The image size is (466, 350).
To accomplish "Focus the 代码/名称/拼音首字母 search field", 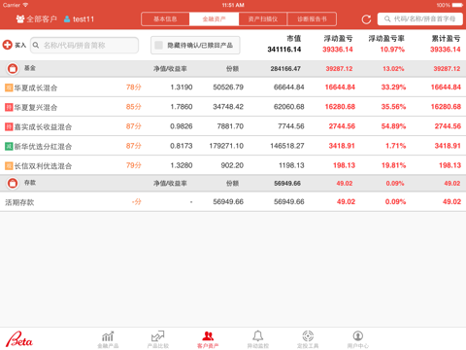I will point(419,19).
